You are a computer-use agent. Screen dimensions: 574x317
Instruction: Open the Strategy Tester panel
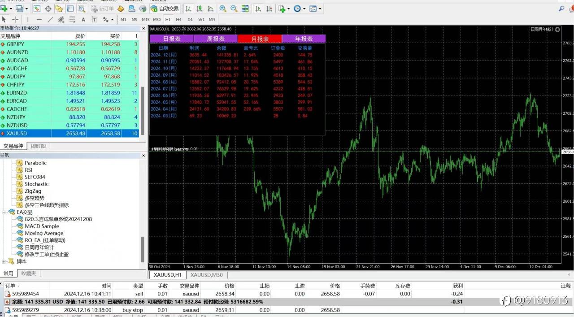pos(81,9)
